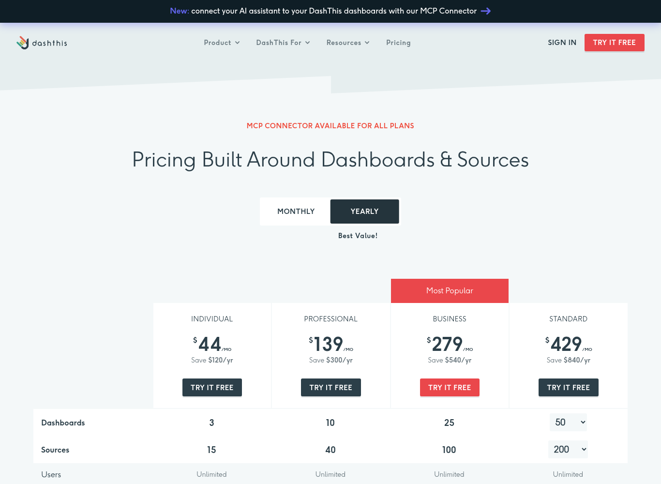
Task: Click the red Business TRY IT FREE button
Action: pyautogui.click(x=450, y=387)
